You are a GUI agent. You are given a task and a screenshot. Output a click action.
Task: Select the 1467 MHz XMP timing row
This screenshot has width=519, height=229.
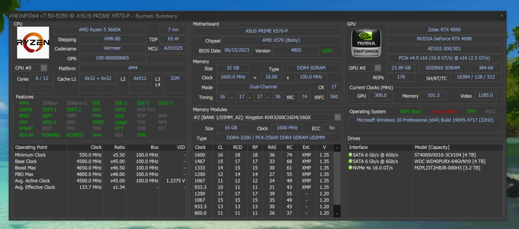pyautogui.click(x=263, y=161)
